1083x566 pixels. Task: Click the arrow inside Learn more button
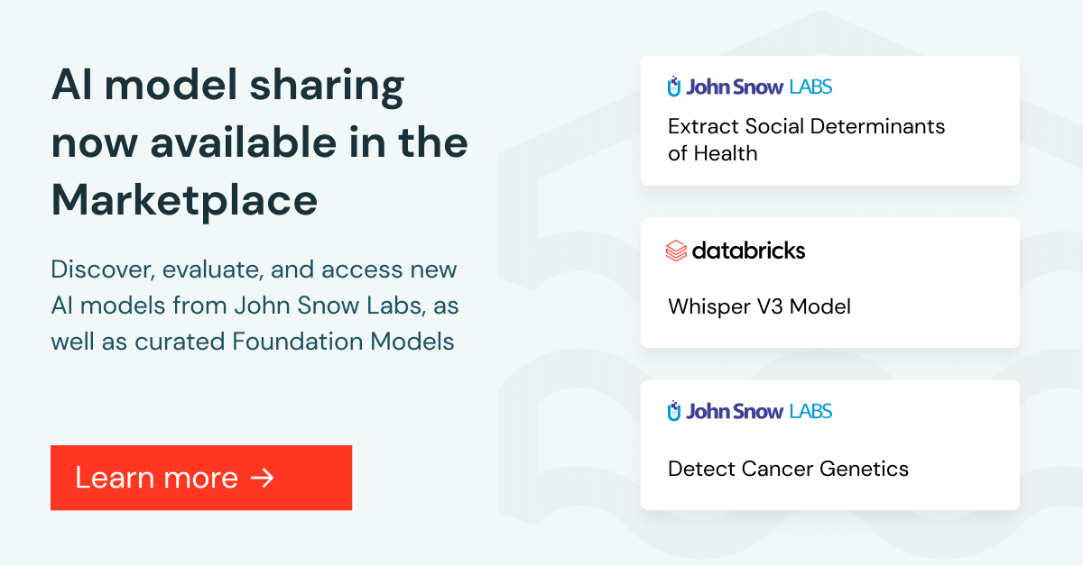(262, 478)
